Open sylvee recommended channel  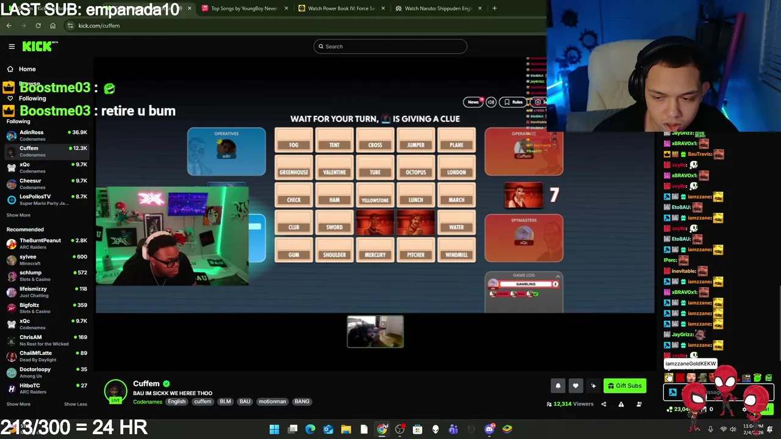47,260
